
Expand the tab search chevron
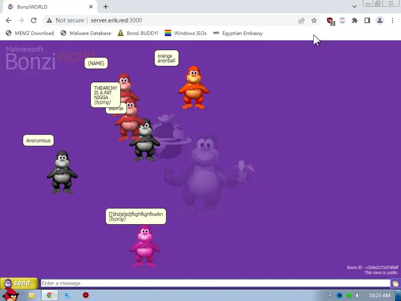click(354, 7)
